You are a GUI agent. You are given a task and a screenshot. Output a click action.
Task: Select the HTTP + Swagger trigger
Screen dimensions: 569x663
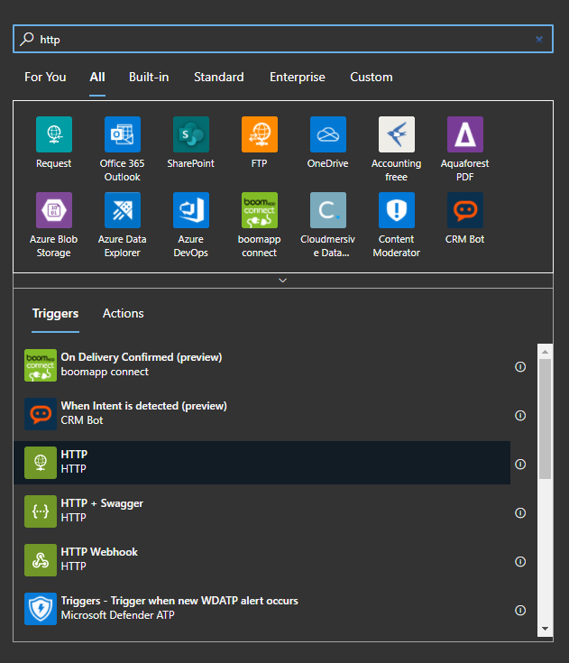(x=262, y=511)
